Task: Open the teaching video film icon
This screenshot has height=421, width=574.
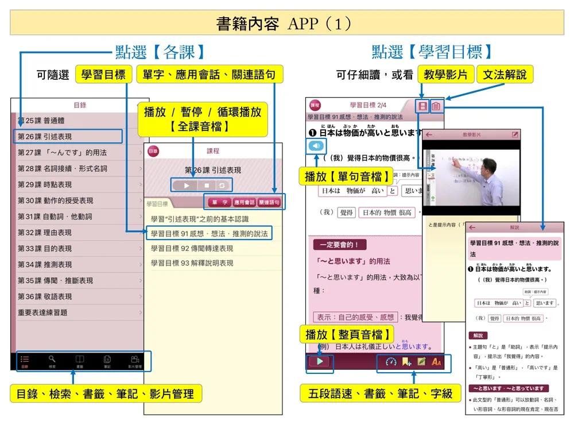Action: (x=422, y=106)
